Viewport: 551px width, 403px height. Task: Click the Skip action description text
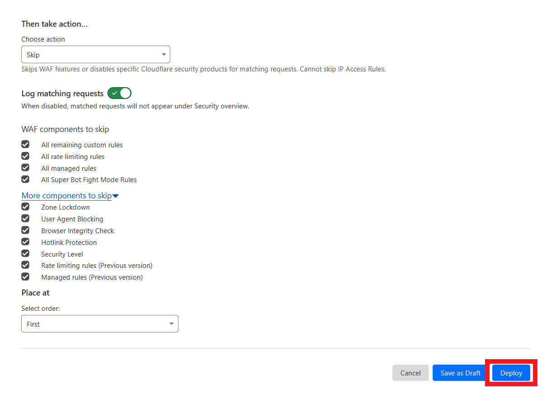204,69
